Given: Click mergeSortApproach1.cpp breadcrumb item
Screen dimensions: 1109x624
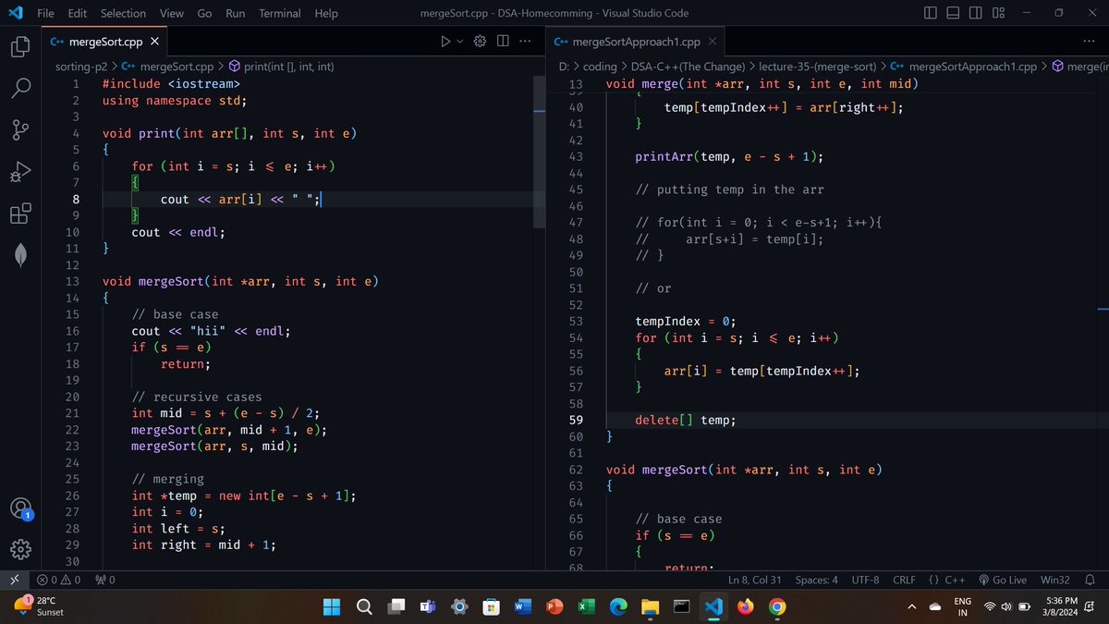Looking at the screenshot, I should [963, 67].
